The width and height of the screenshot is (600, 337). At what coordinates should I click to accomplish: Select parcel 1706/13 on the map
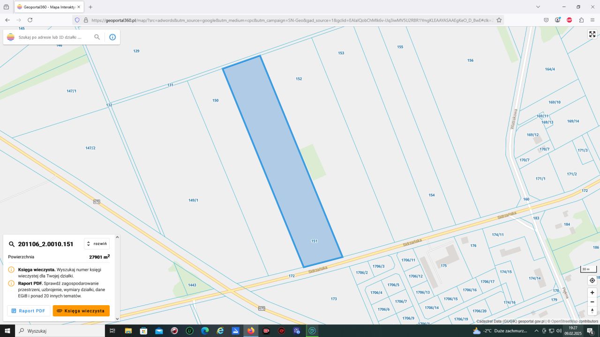[x=422, y=292]
